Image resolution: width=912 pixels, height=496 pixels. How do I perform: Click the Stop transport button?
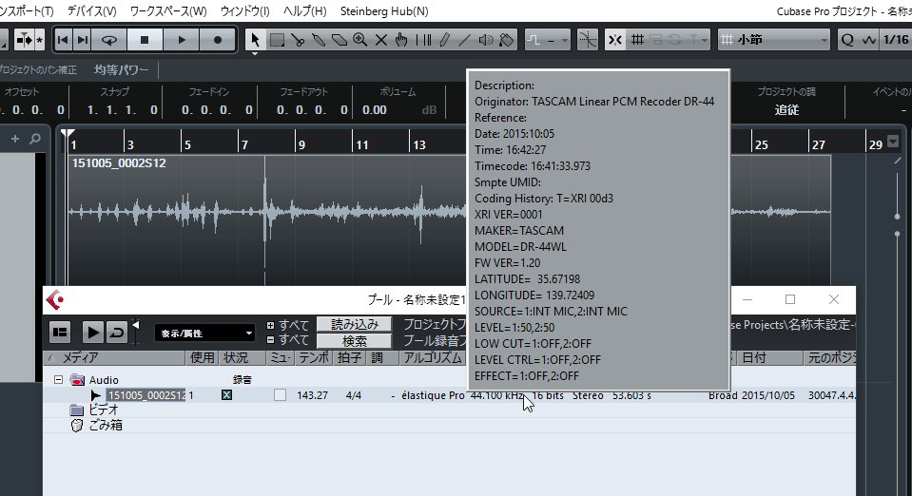point(145,40)
